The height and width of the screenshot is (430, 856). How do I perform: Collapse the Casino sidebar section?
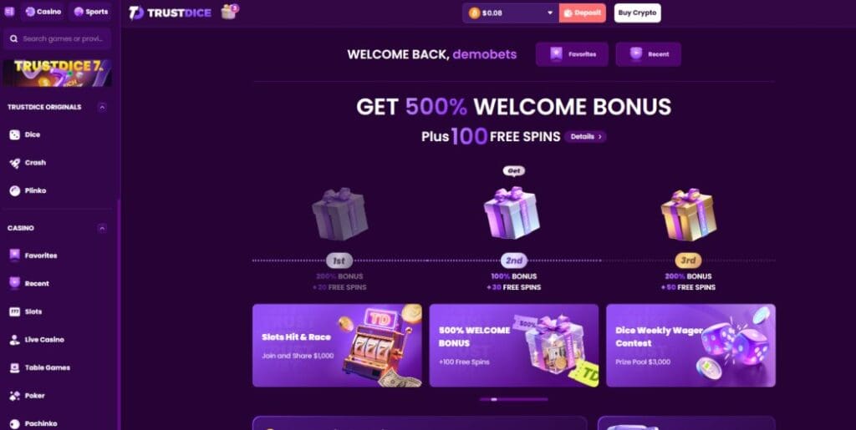pos(102,228)
